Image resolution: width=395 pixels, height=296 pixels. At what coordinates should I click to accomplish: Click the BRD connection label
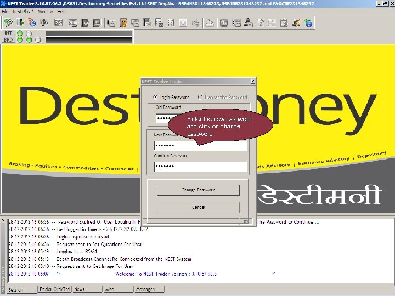[8, 40]
